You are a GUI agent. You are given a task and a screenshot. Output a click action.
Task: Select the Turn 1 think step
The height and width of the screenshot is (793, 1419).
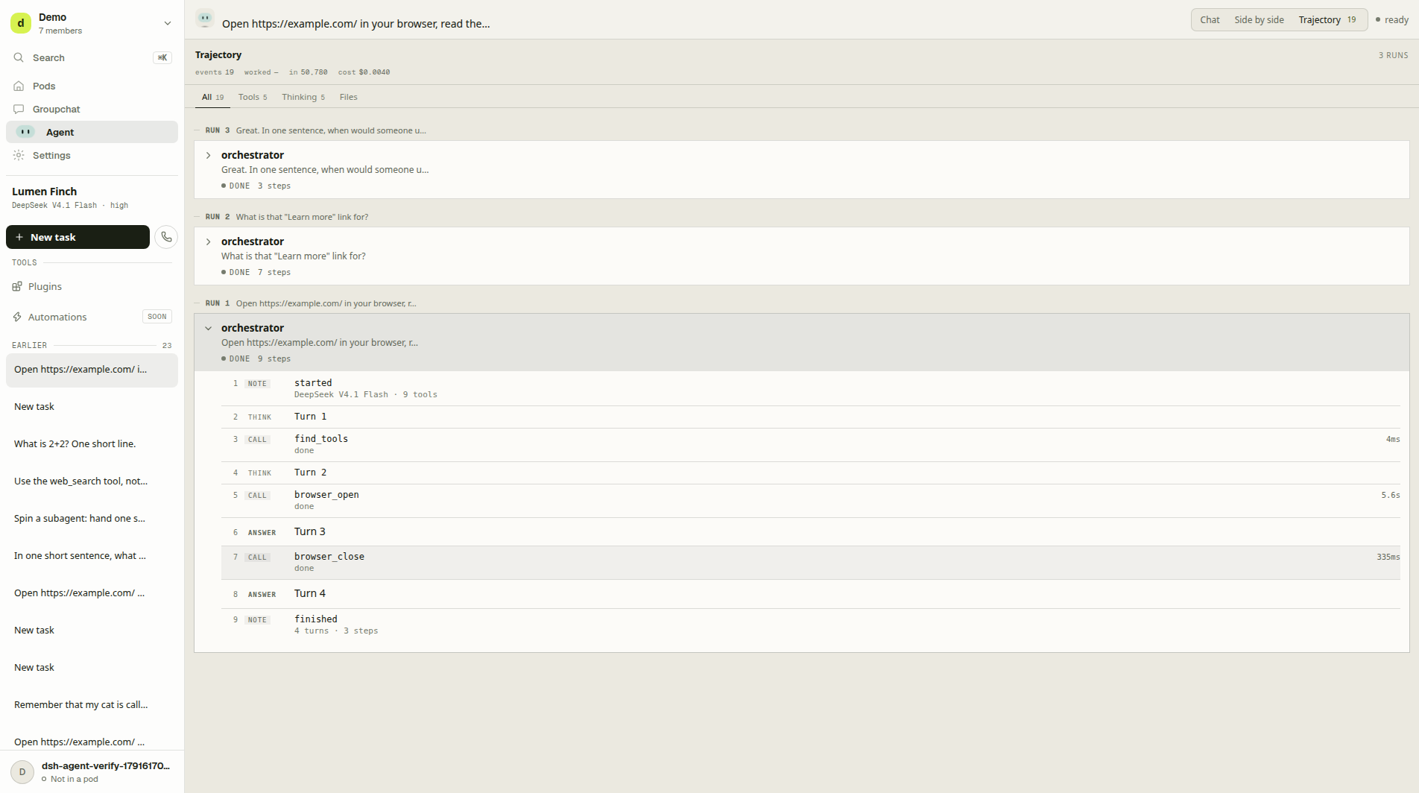pyautogui.click(x=810, y=417)
